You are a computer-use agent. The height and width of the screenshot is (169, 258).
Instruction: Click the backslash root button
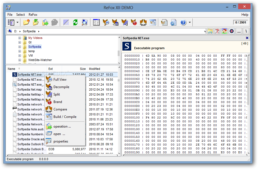point(246,31)
